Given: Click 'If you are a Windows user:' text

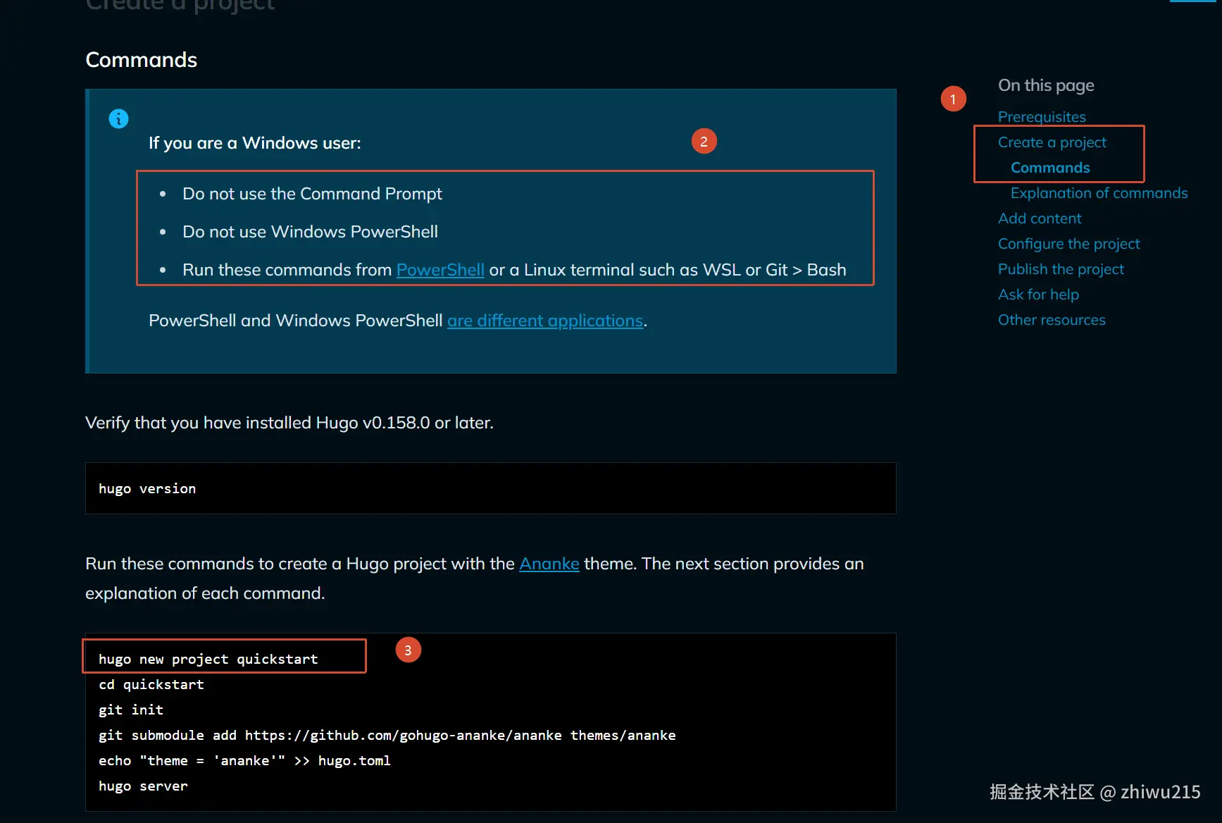Looking at the screenshot, I should coord(254,143).
